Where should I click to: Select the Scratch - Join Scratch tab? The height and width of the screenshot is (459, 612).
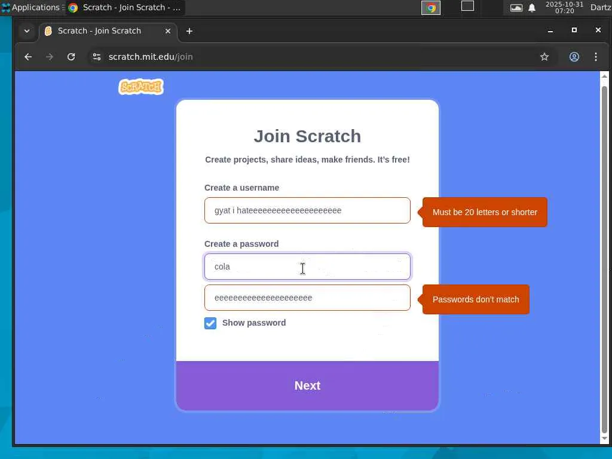(x=108, y=31)
